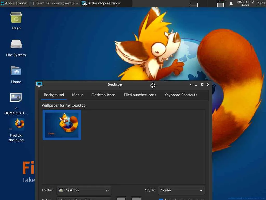Switch to the Terminal window in taskbar
Viewport: 266px width, 200px height.
pyautogui.click(x=55, y=3)
